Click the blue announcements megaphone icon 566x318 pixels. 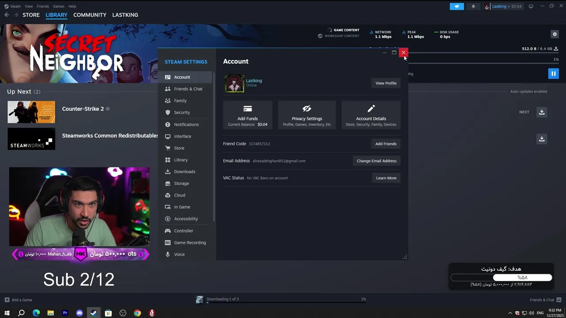[457, 6]
